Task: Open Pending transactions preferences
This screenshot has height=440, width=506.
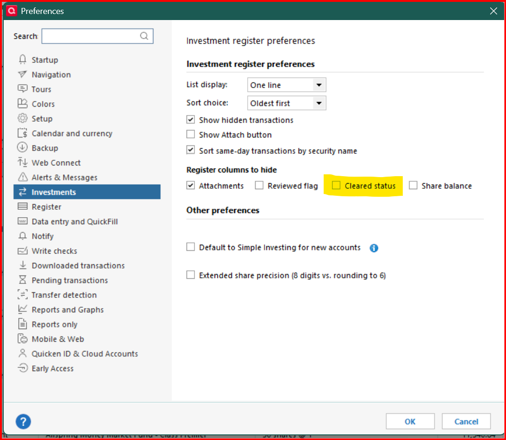Action: tap(69, 280)
